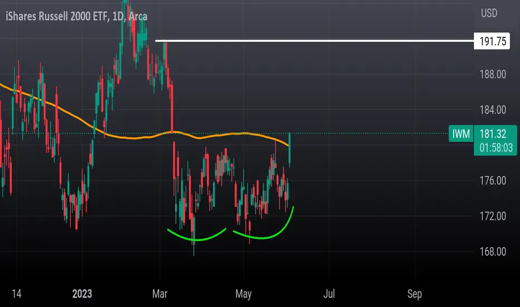The height and width of the screenshot is (307, 520).
Task: Click the IWM symbol tag
Action: pos(461,134)
